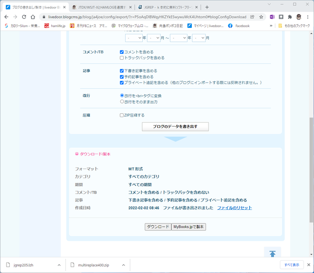Enable ZIP圧縮する checkbox

(122, 115)
